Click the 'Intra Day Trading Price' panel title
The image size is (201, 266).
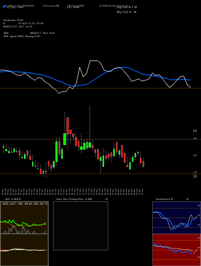point(70,199)
